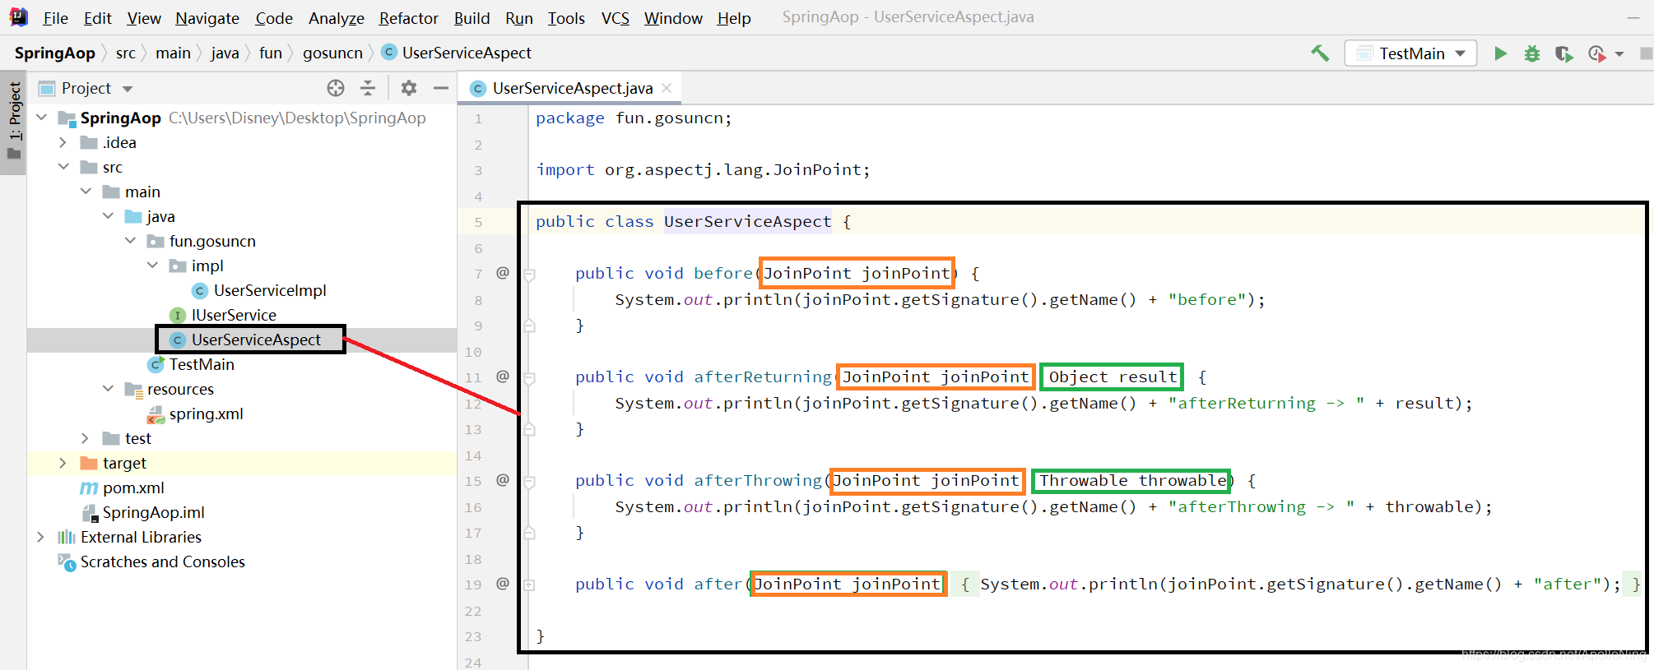Viewport: 1654px width, 670px height.
Task: Open the profiler run icon
Action: [1597, 53]
